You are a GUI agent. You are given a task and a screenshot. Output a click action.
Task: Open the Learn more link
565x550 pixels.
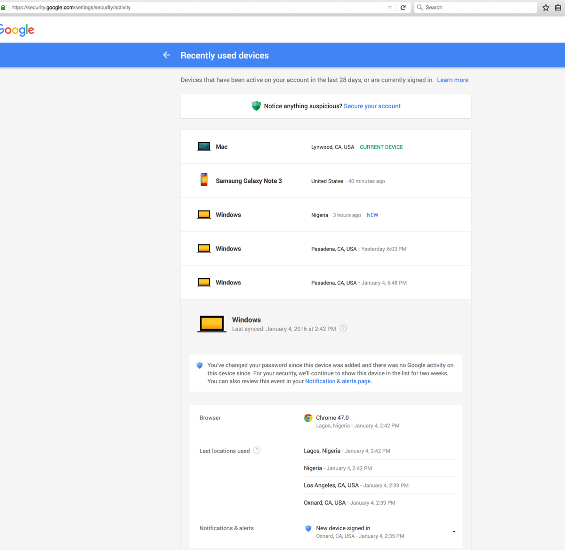click(x=452, y=80)
